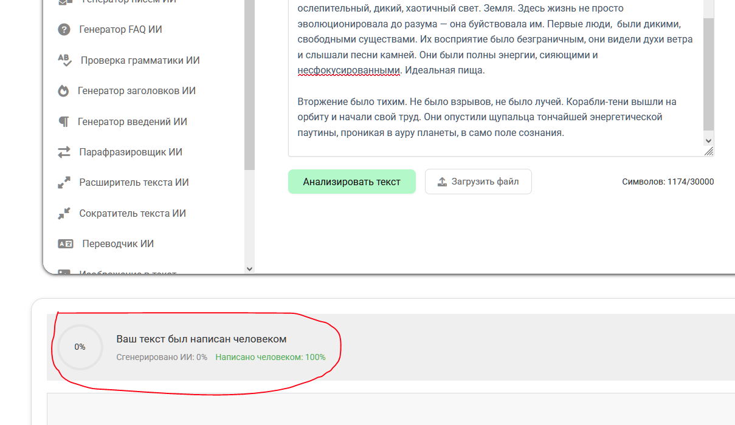This screenshot has height=425, width=735.
Task: Open the Переводчик ИИ sidebar item
Action: point(117,244)
